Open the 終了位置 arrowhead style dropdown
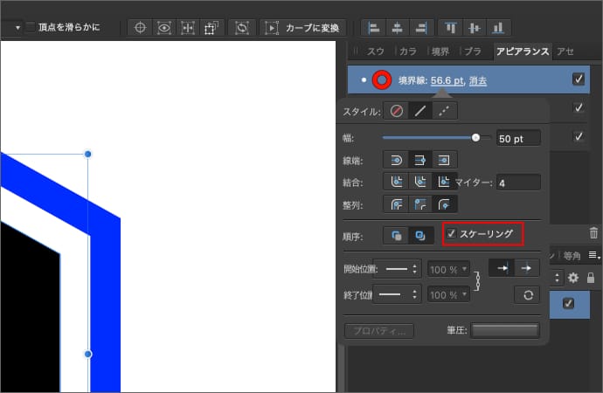The height and width of the screenshot is (393, 603). pos(398,295)
